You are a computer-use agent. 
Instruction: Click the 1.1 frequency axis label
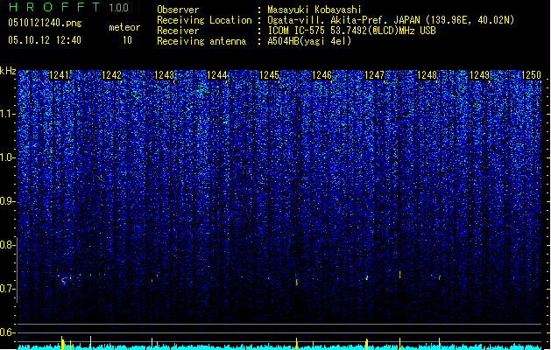click(8, 114)
